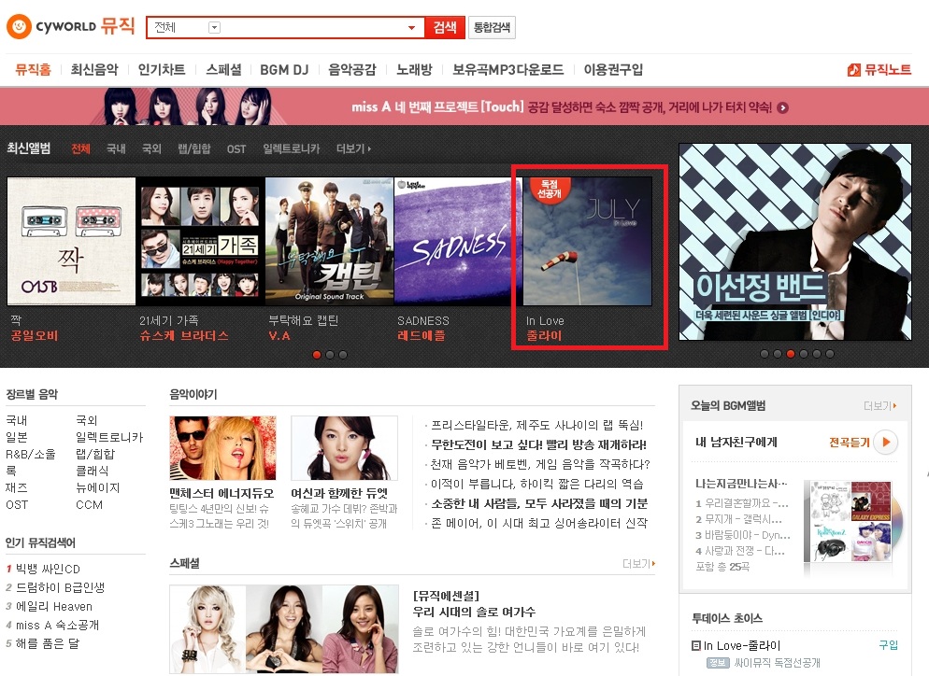Click the 독점 선공개 badge on the July album
The image size is (929, 676).
coord(550,190)
